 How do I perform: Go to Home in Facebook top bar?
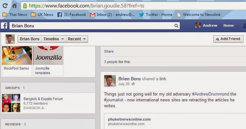(x=229, y=25)
